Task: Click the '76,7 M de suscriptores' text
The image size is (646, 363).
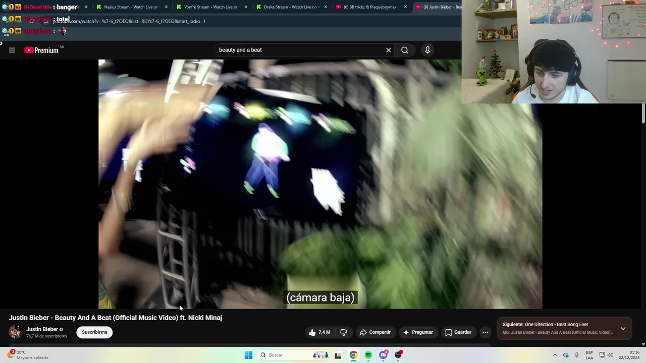Action: [46, 336]
